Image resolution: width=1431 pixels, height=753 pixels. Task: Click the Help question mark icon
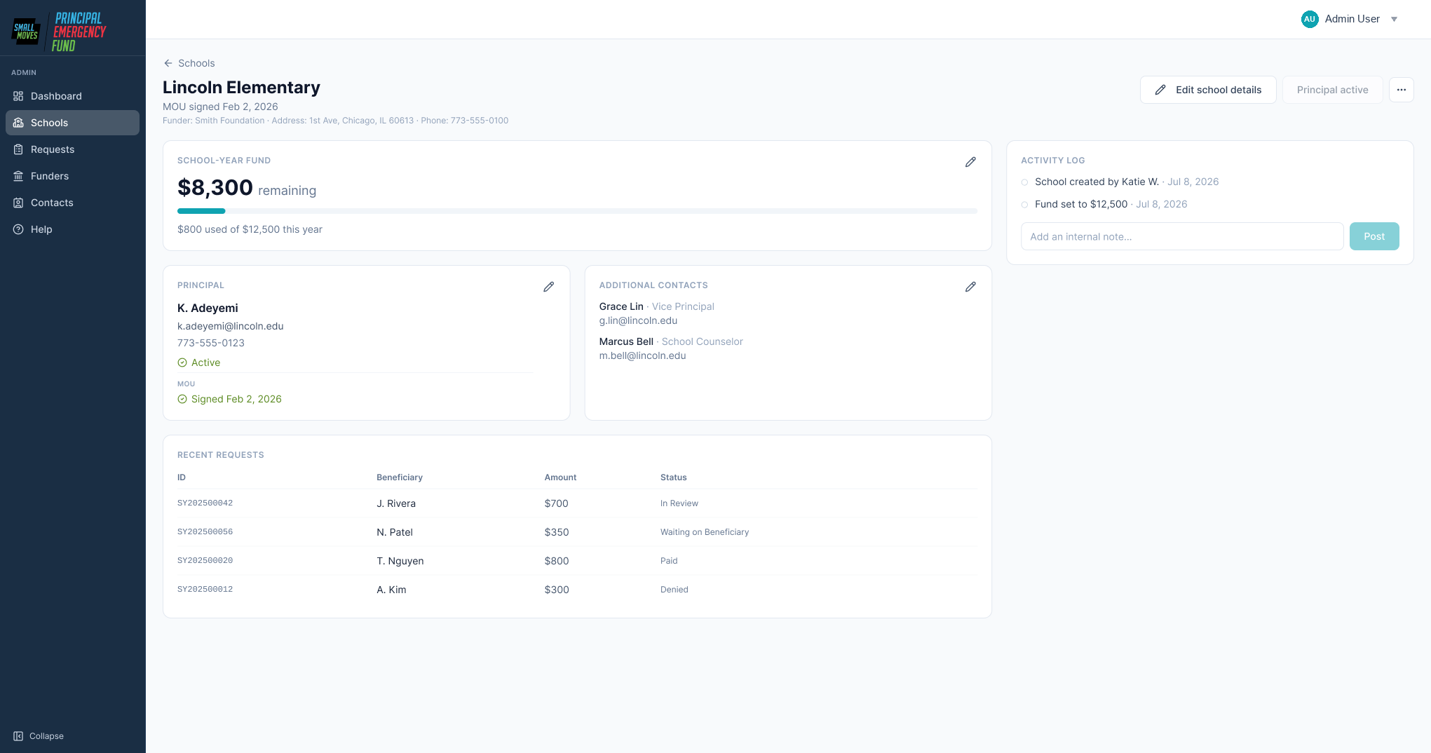coord(18,229)
